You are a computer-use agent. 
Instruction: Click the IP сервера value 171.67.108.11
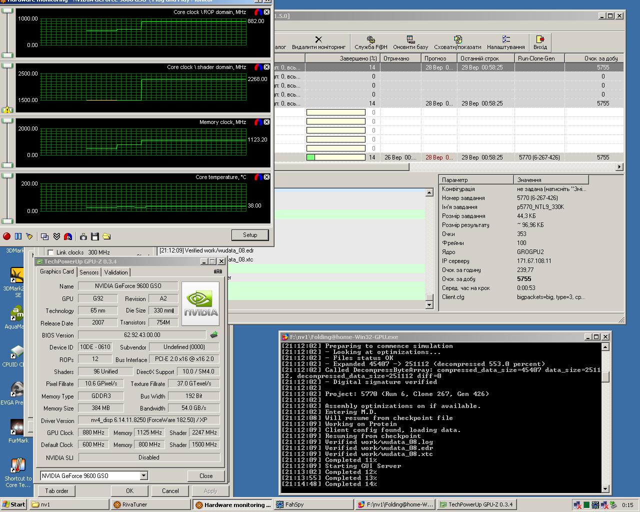tap(534, 261)
